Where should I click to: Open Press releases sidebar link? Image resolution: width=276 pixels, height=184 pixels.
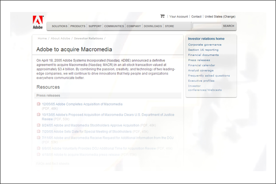click(199, 60)
